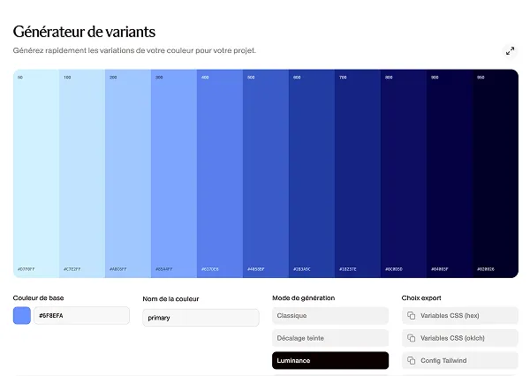This screenshot has width=530, height=376.
Task: Expand the palette with the fullscreen arrows icon
Action: click(510, 51)
